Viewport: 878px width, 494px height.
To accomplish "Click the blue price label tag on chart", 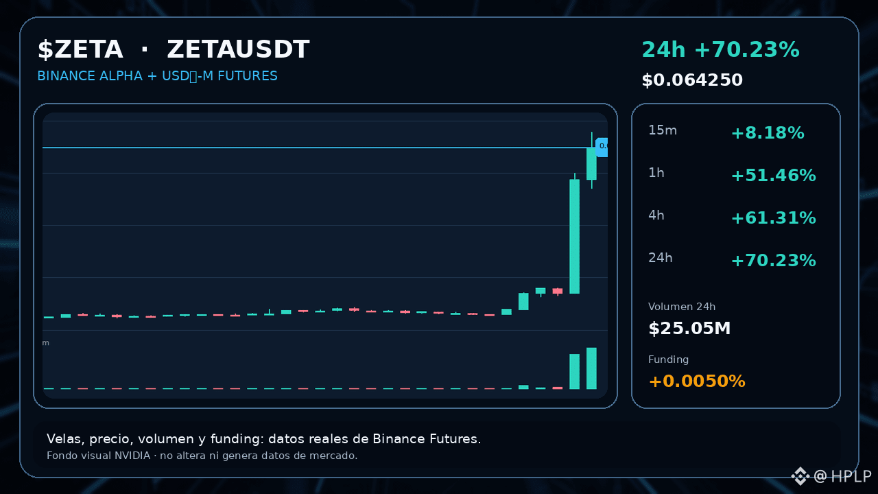I will pos(602,146).
